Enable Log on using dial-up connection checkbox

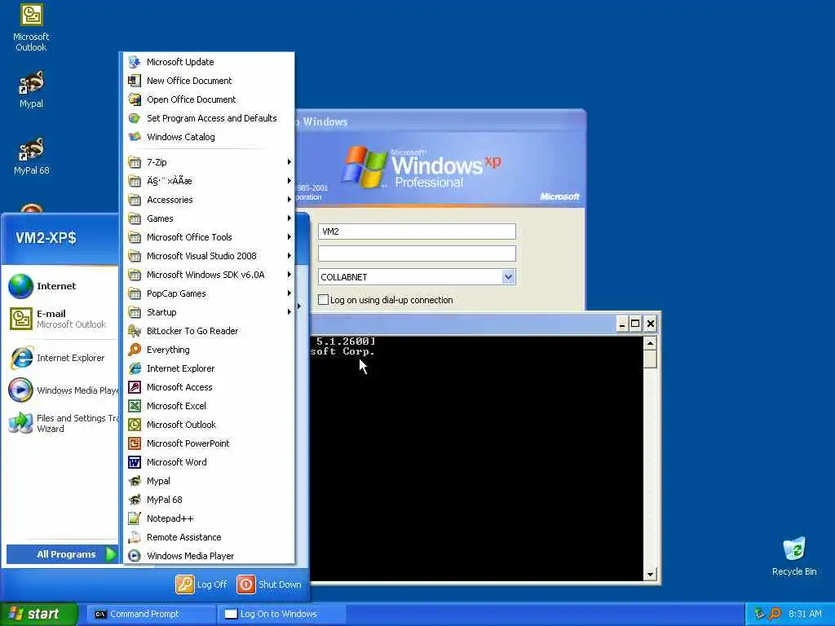(323, 300)
